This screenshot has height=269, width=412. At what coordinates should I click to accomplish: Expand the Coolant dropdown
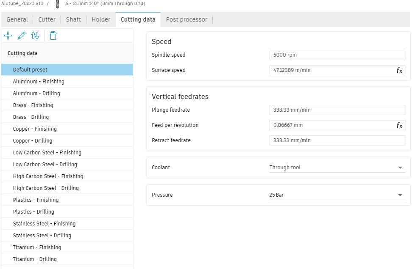coord(337,167)
